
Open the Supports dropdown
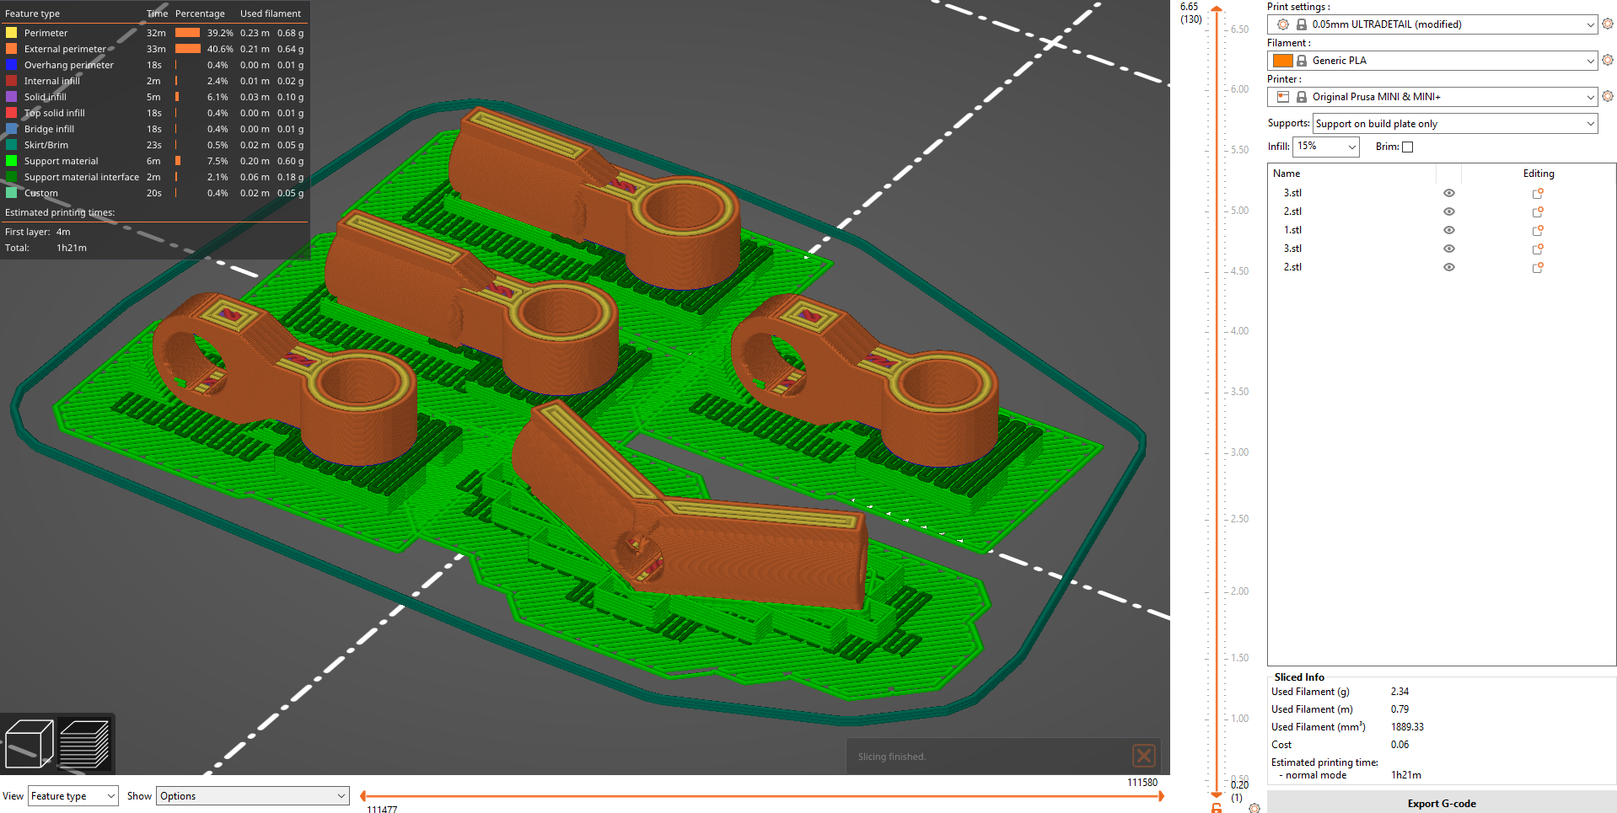click(x=1455, y=124)
